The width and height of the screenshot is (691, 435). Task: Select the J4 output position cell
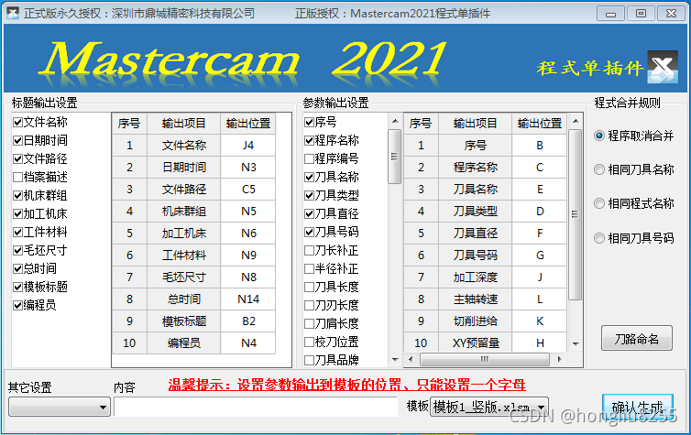[x=248, y=145]
